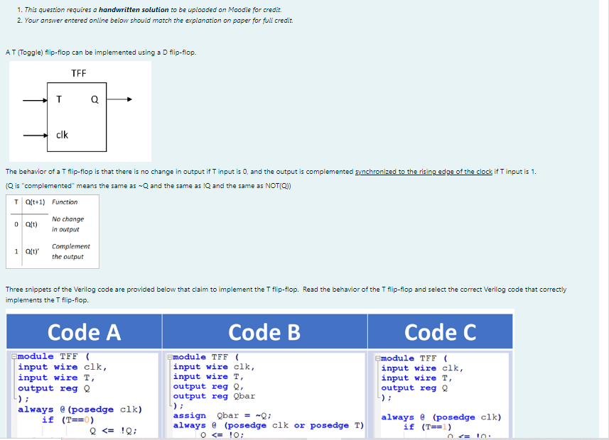Click the Code A column header
Image resolution: width=609 pixels, height=440 pixels.
point(85,331)
